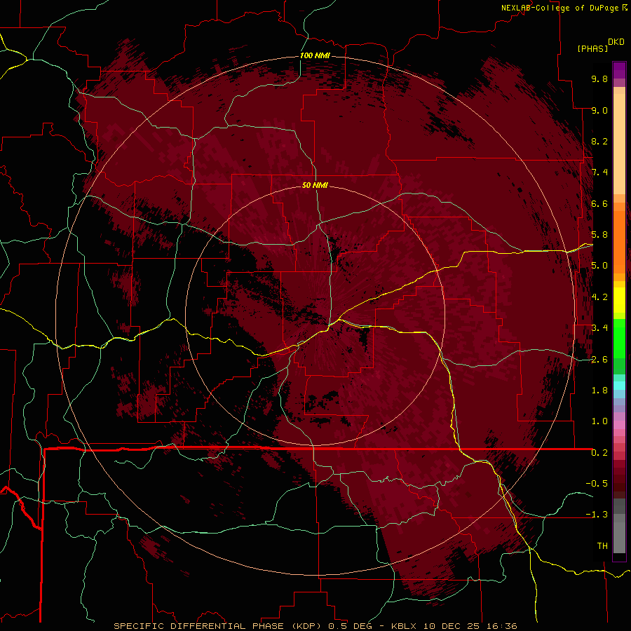The height and width of the screenshot is (631, 631).
Task: Click the "TH" label at the scale bottom
Action: [x=602, y=546]
